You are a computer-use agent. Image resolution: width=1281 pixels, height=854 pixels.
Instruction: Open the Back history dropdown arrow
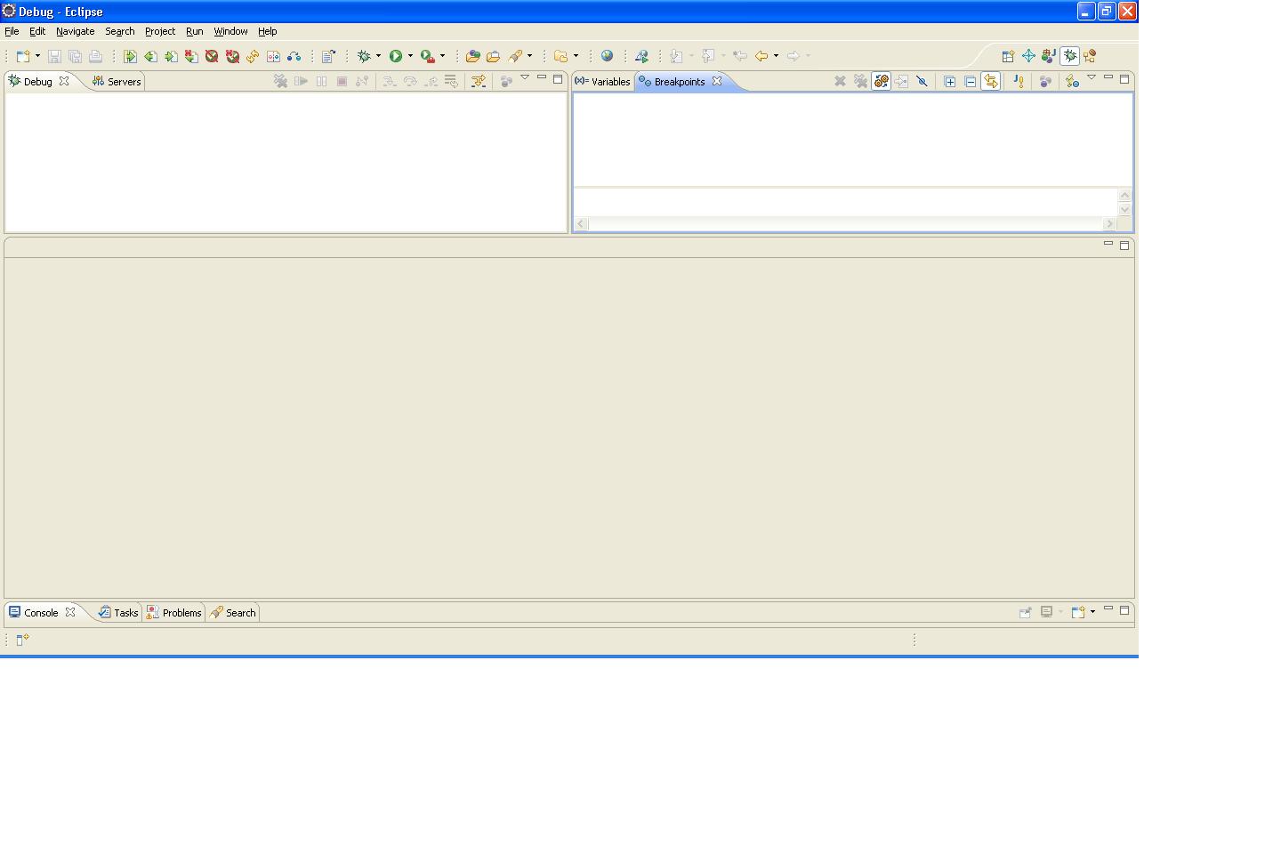pos(776,56)
